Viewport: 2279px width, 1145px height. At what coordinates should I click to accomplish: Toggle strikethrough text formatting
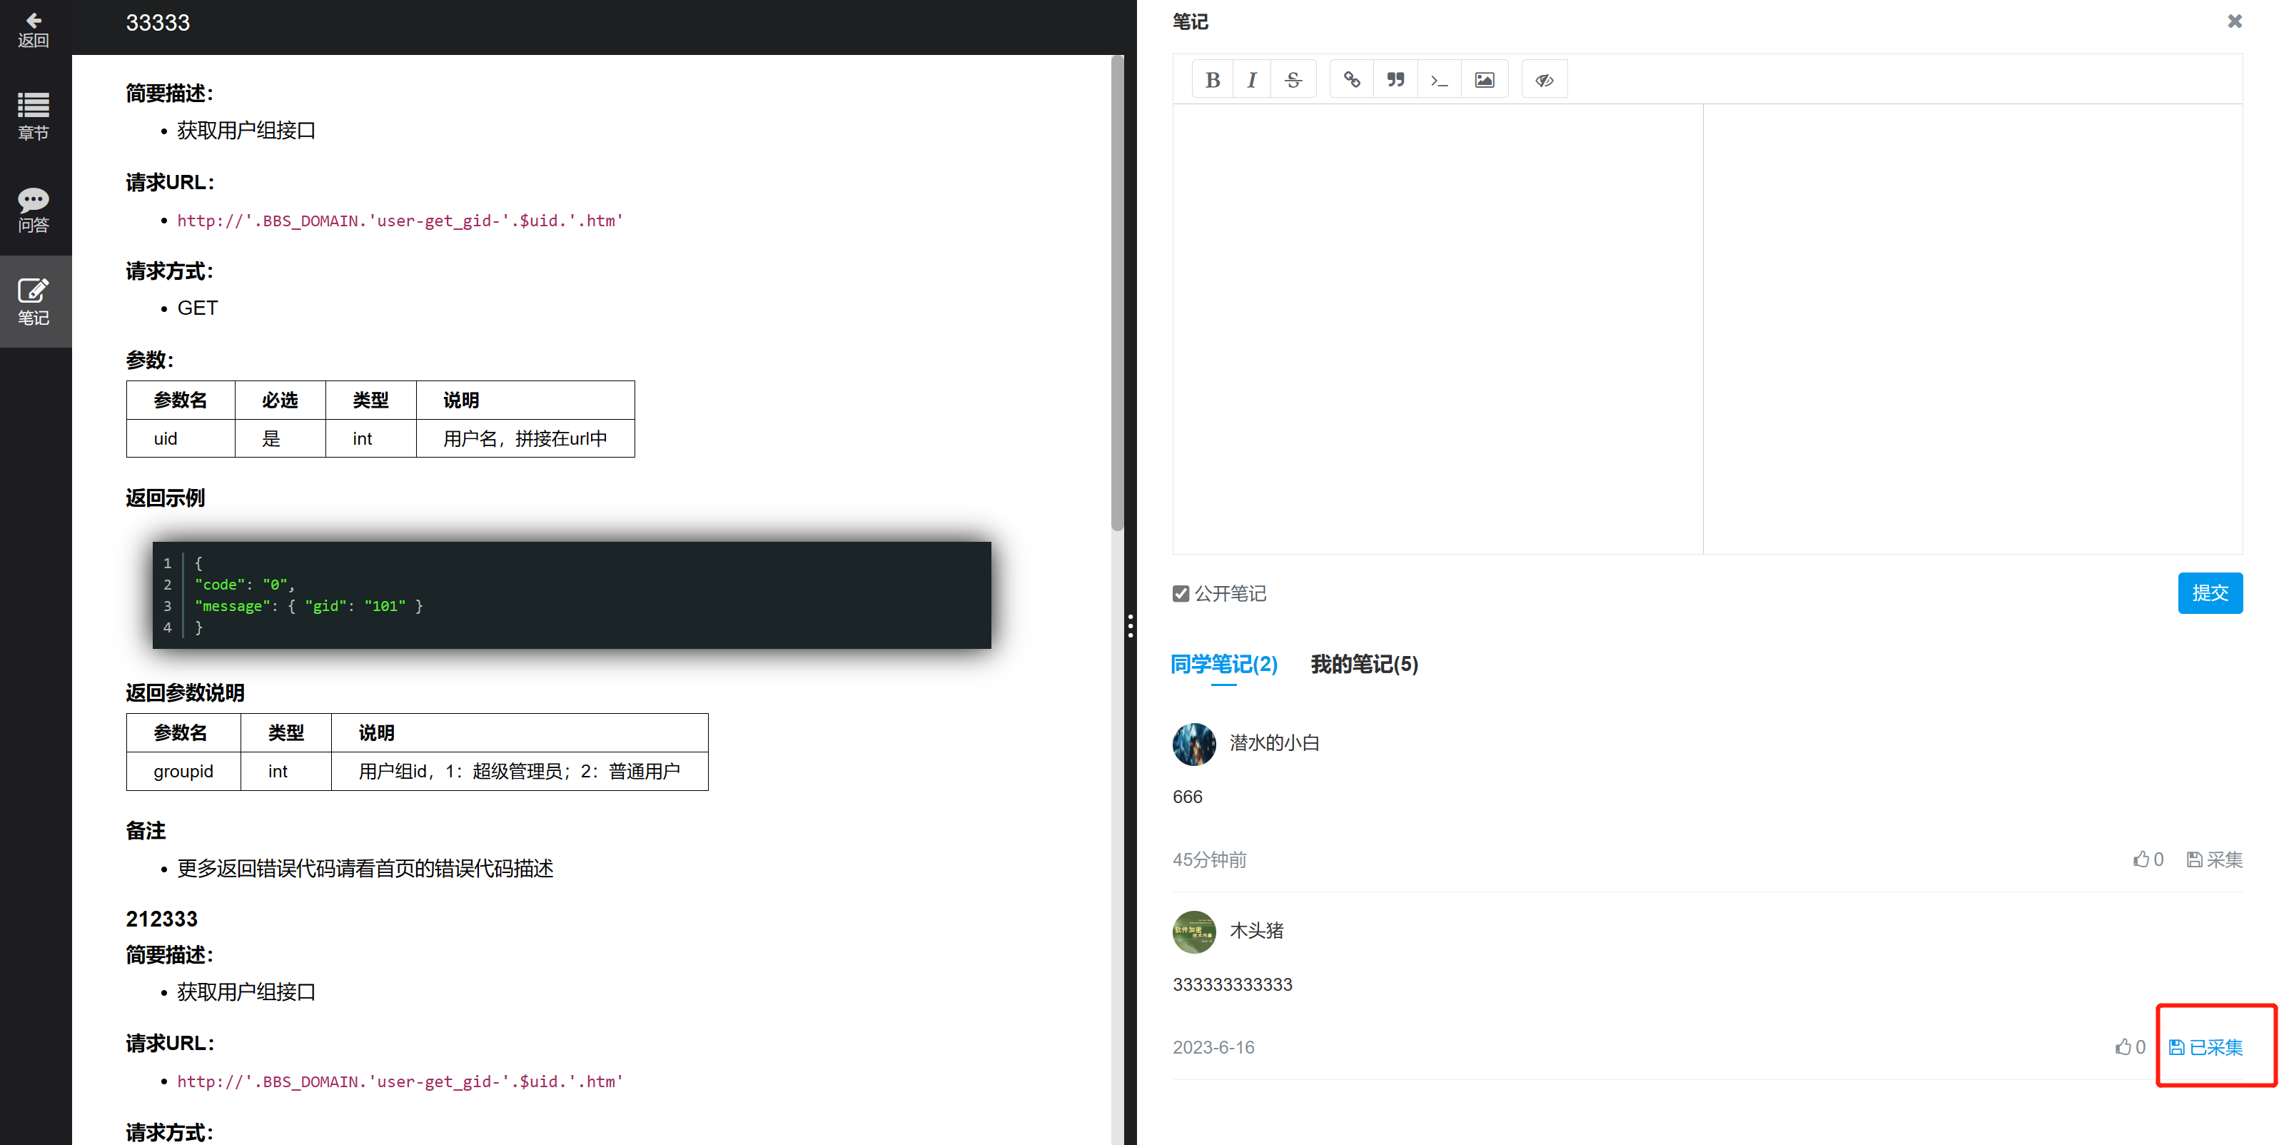[x=1293, y=81]
